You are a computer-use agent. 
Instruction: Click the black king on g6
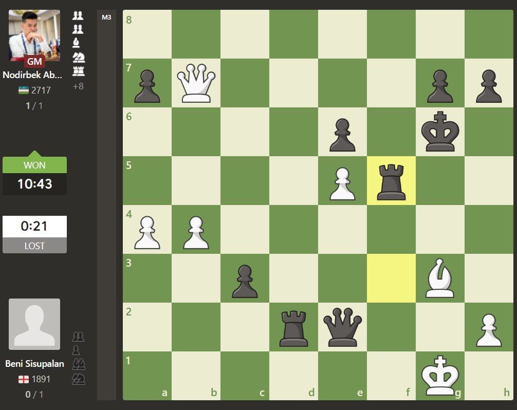click(x=440, y=132)
